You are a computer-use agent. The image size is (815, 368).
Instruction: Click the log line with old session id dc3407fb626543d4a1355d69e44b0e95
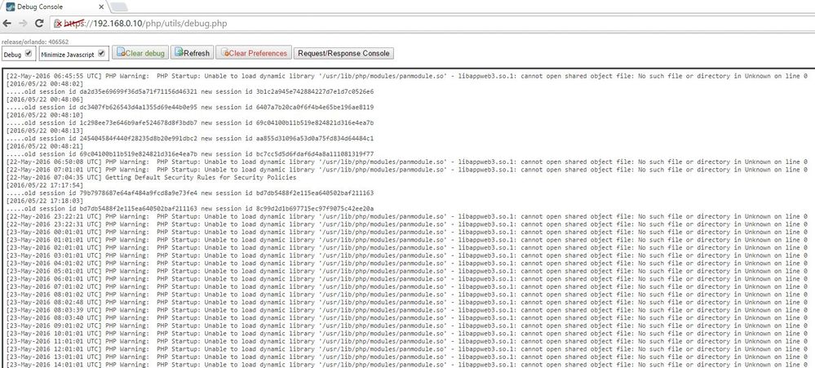190,107
